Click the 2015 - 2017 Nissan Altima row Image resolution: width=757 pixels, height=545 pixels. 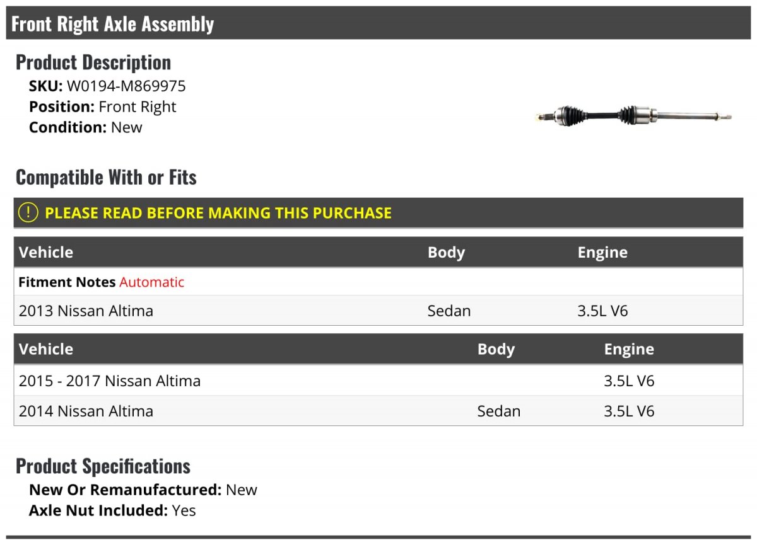378,381
